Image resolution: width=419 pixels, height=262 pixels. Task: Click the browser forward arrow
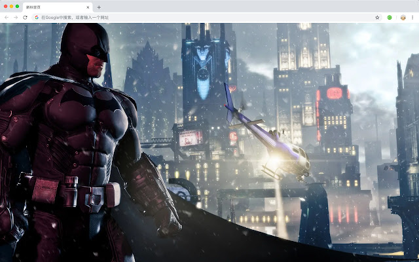point(16,18)
